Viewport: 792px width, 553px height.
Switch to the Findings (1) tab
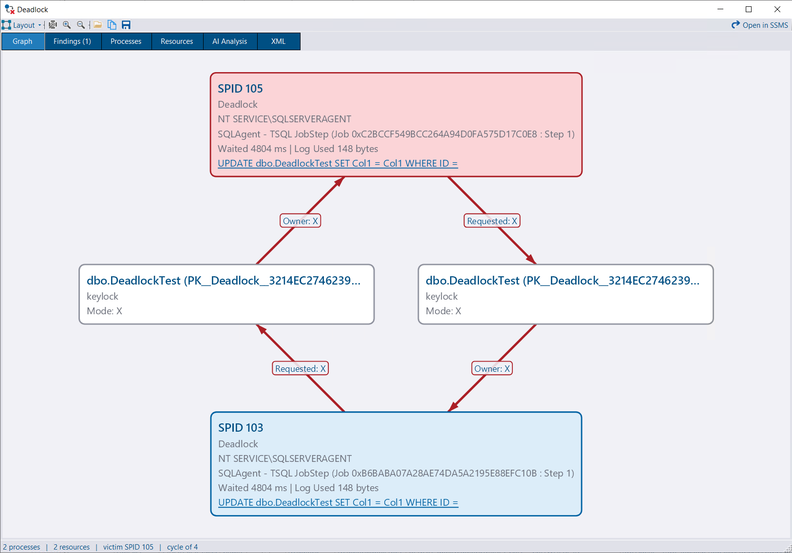(73, 41)
